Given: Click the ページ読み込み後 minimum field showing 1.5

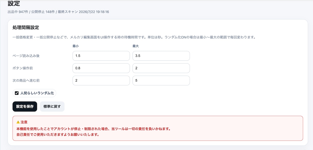Looking at the screenshot, I should coord(101,56).
